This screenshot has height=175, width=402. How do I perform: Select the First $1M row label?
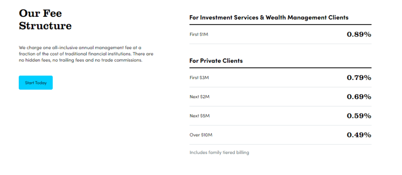pyautogui.click(x=199, y=34)
